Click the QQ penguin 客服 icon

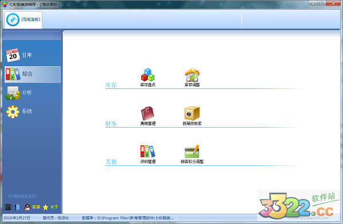point(27,207)
